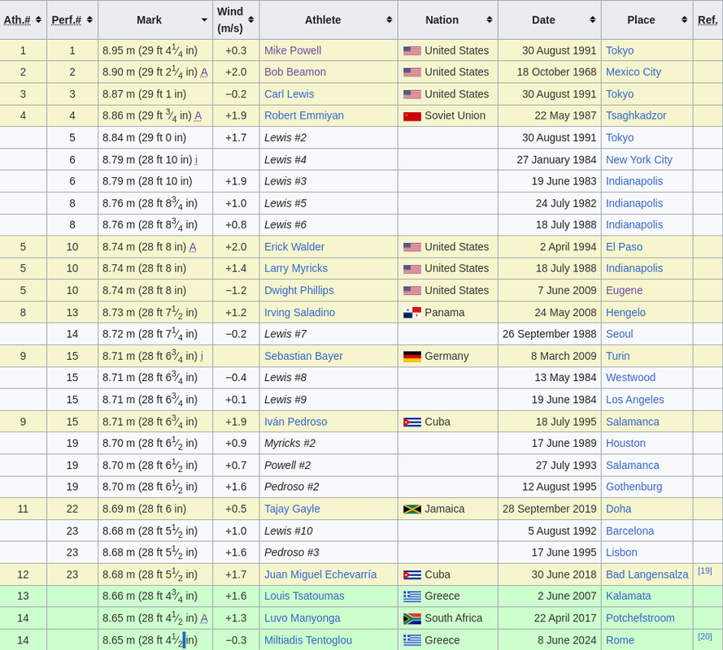Select the date 18 October 1968
Screen dimensions: 723x650
pos(556,71)
